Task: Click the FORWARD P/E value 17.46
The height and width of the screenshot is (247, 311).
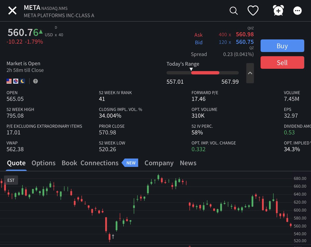Action: tap(199, 99)
